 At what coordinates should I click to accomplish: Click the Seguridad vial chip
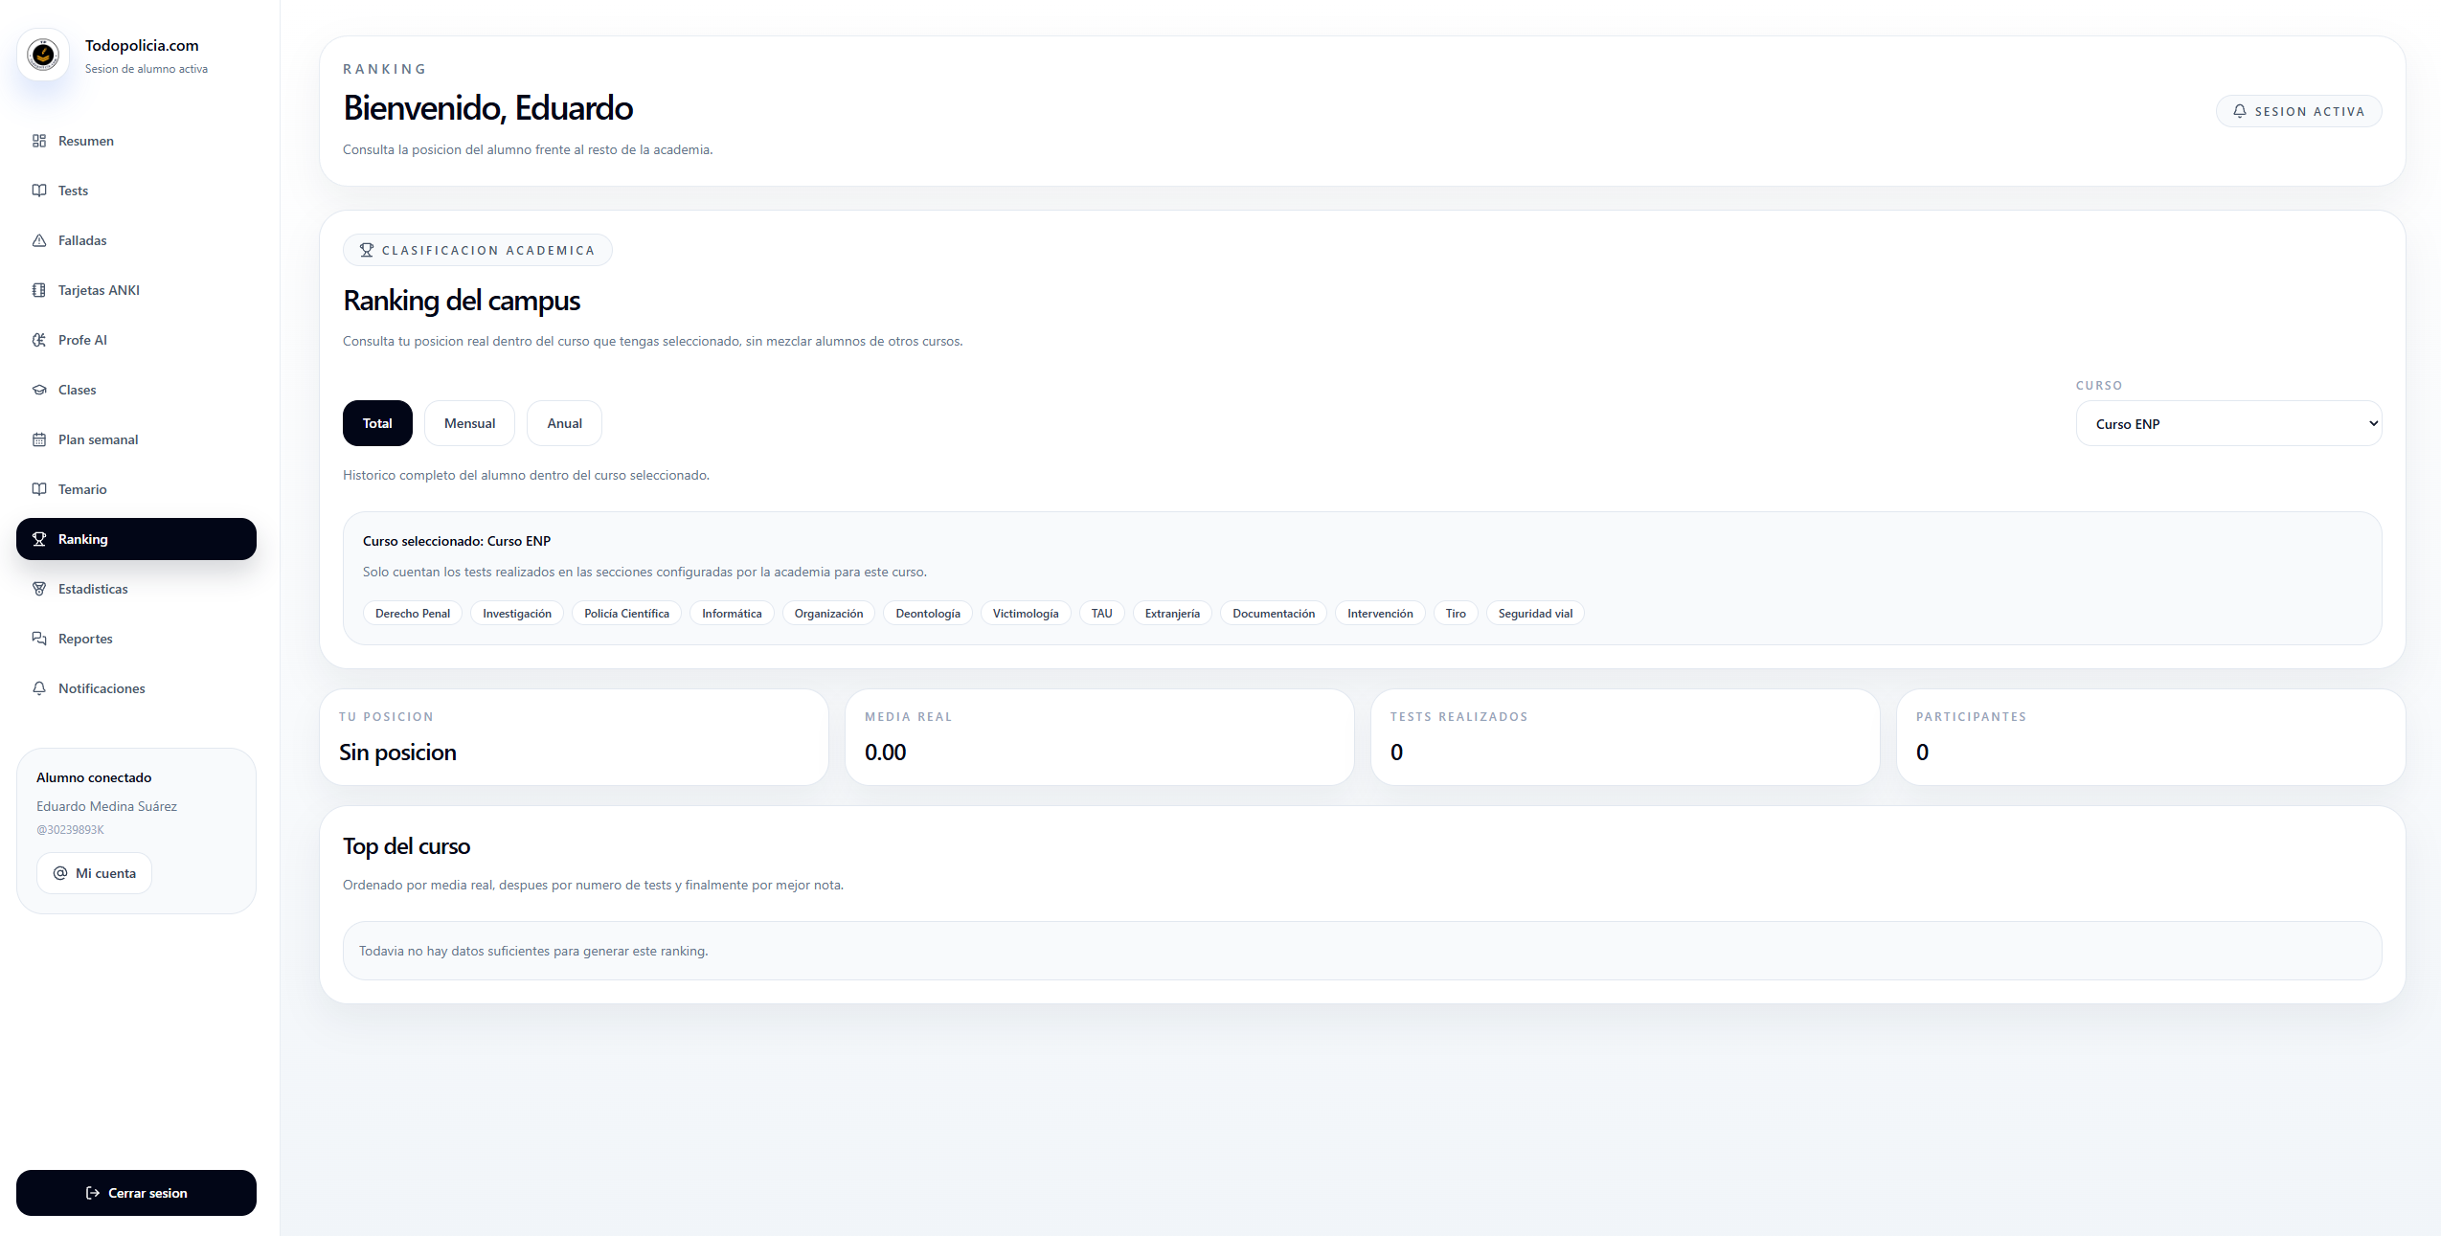coord(1535,614)
